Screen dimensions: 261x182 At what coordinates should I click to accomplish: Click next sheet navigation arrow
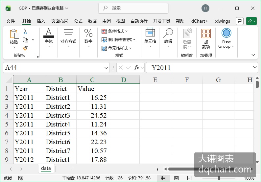21,169
